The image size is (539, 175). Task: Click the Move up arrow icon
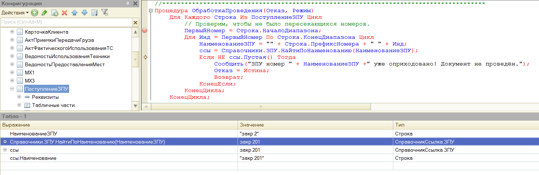(74, 13)
